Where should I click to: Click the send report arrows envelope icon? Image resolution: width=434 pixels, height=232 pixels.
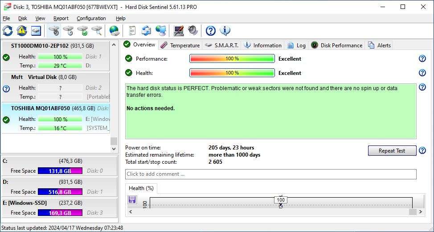(x=147, y=30)
